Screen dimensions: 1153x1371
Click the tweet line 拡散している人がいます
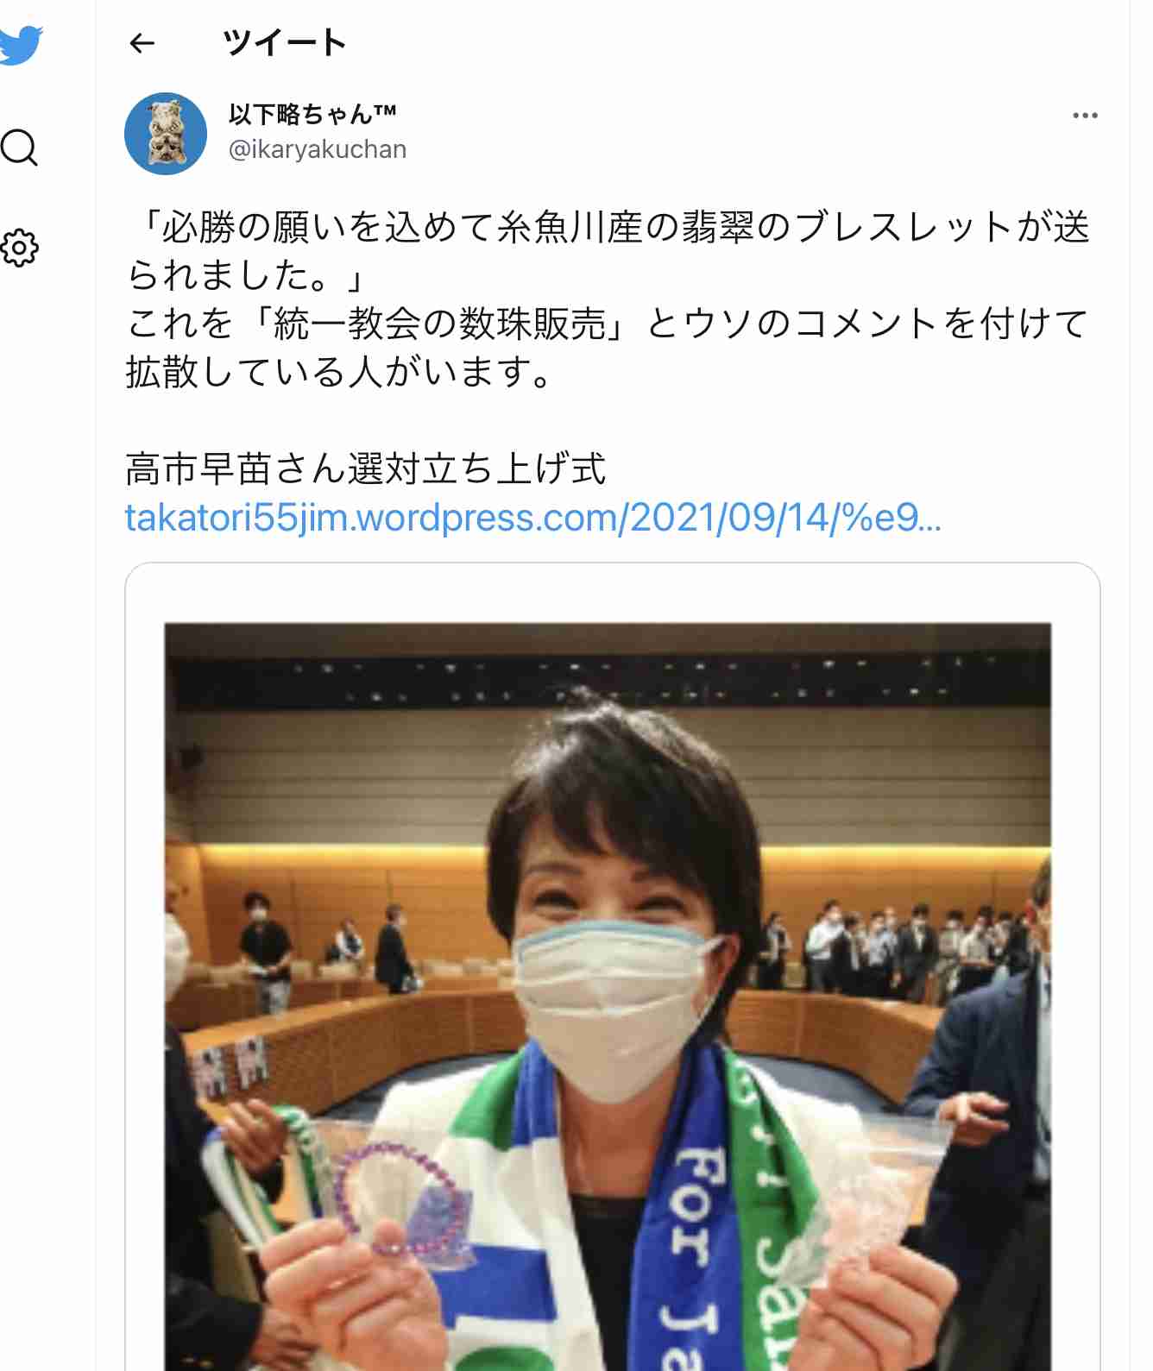pos(340,373)
